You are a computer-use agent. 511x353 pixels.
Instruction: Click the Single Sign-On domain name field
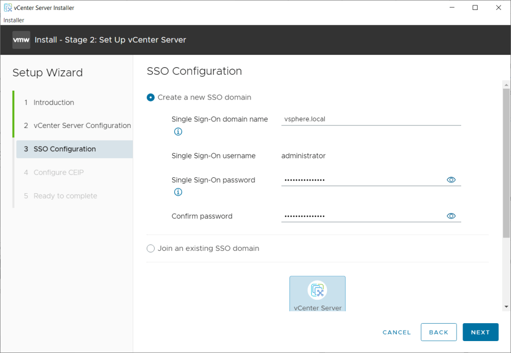pos(370,119)
